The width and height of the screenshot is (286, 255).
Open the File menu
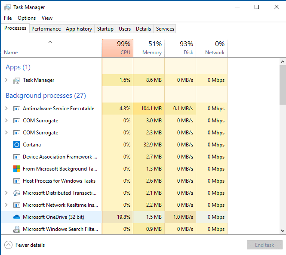click(8, 18)
